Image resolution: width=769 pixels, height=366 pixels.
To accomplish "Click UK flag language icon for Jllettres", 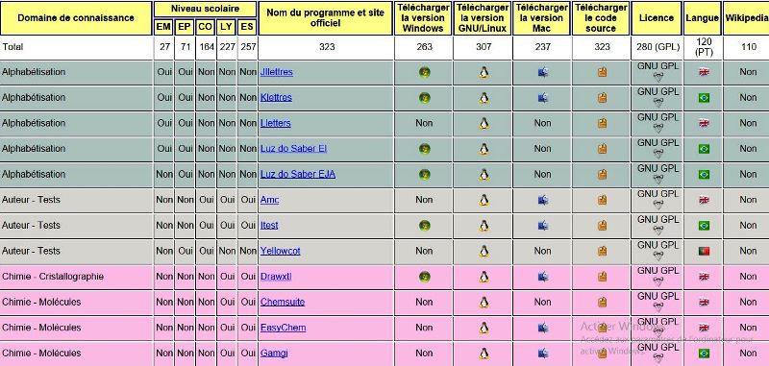I will [x=704, y=72].
